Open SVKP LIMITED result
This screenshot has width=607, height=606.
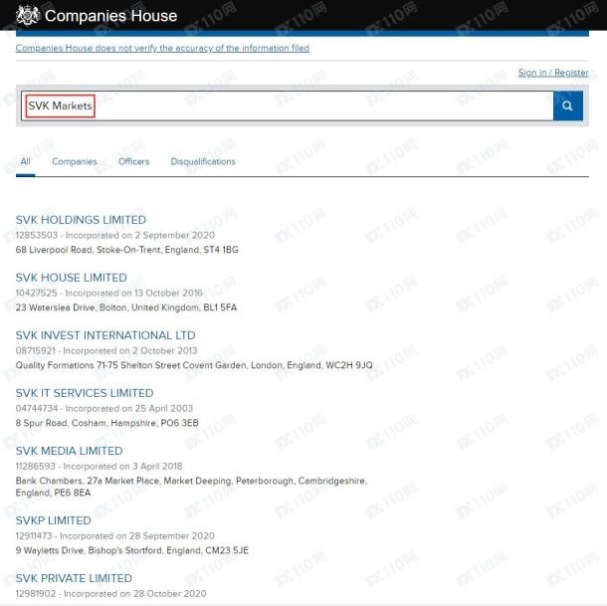[54, 520]
